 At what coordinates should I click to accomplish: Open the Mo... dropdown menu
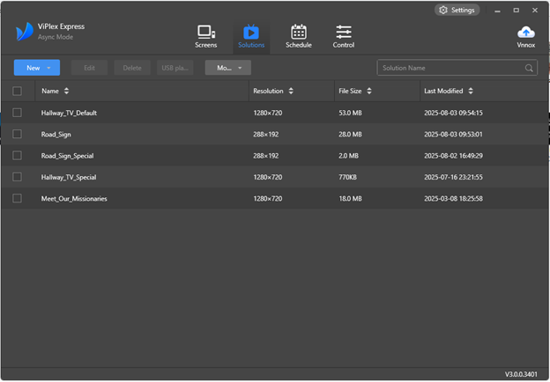coord(228,68)
